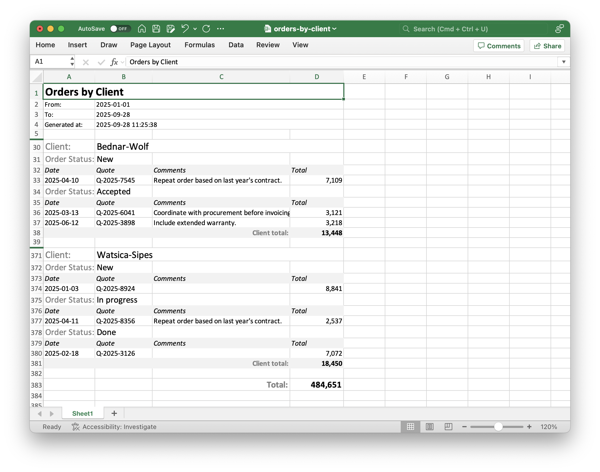Click the zoom slider handle

(498, 427)
